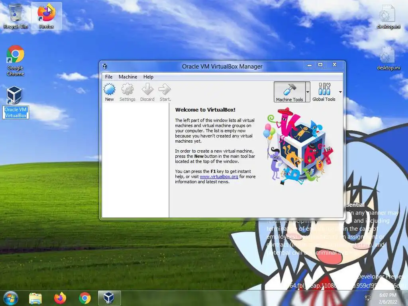Click the VirtualBox title bar cube icon
This screenshot has width=408, height=306.
coord(105,66)
